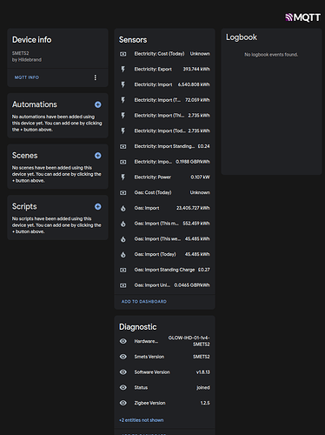The width and height of the screenshot is (325, 435).
Task: Click the 23,405.727 kWh gas value
Action: (x=193, y=208)
